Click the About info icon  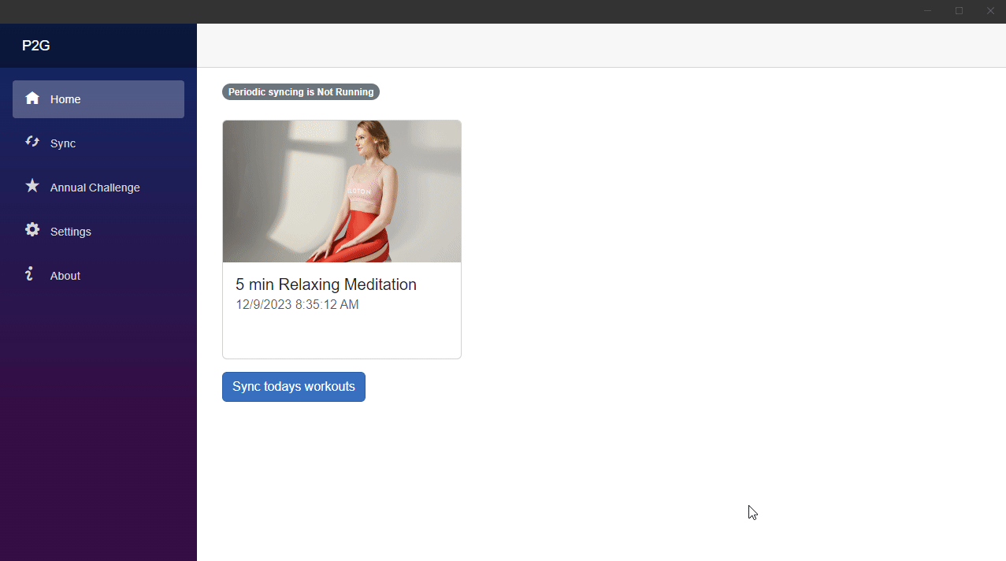(x=30, y=274)
